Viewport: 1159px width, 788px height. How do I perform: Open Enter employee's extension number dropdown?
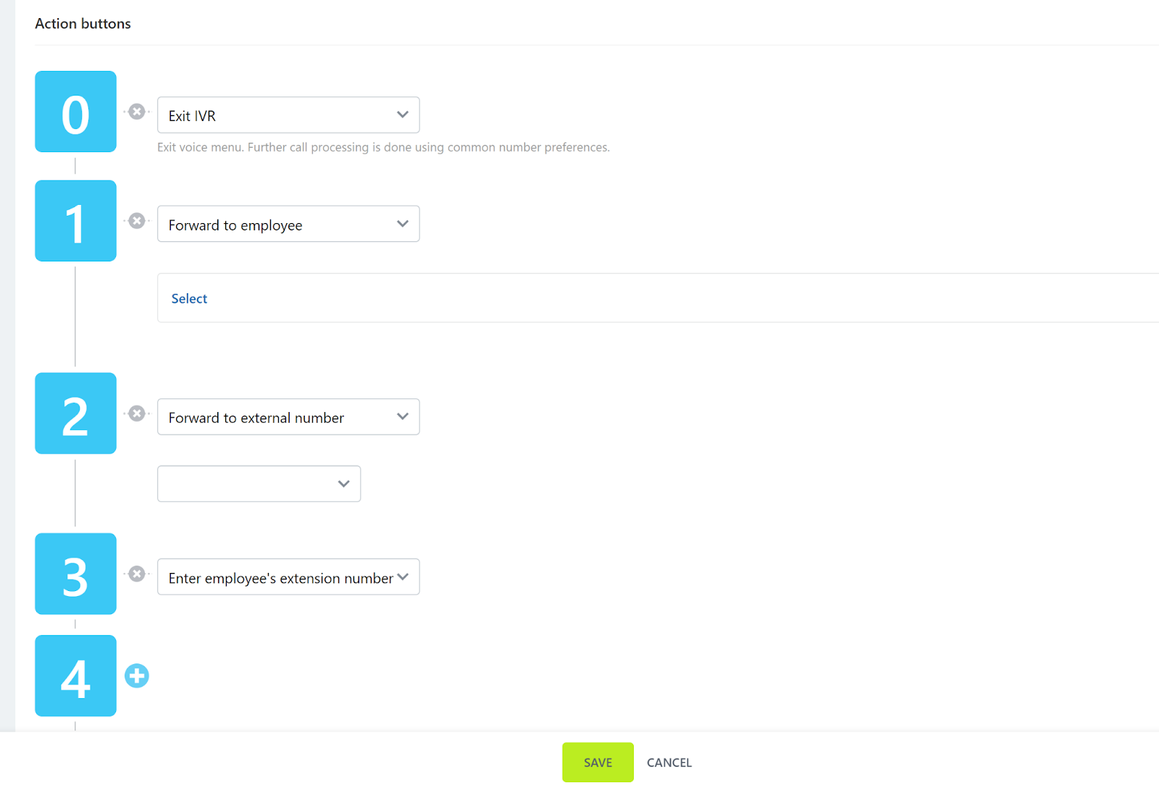pos(288,577)
